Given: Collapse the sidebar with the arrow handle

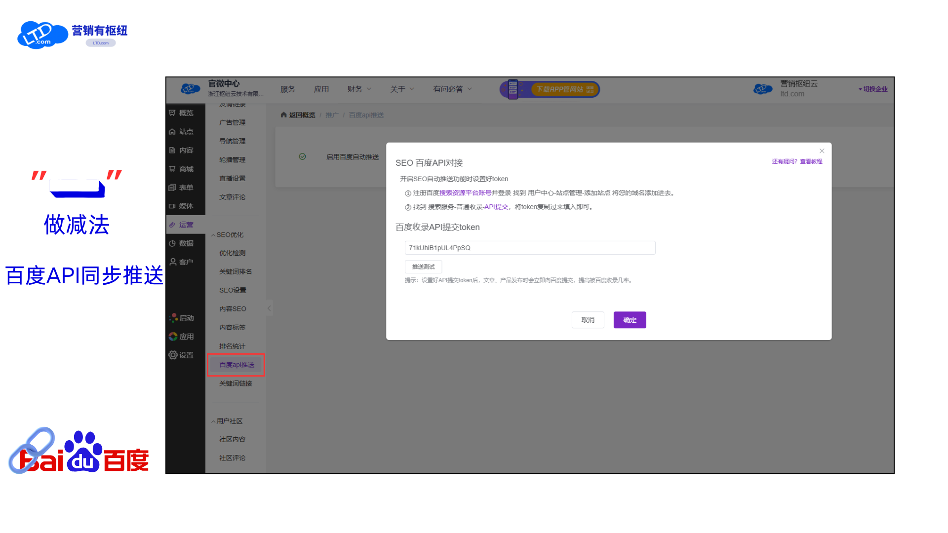Looking at the screenshot, I should pyautogui.click(x=269, y=308).
